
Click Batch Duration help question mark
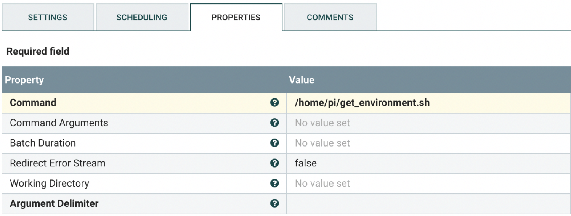pos(274,143)
